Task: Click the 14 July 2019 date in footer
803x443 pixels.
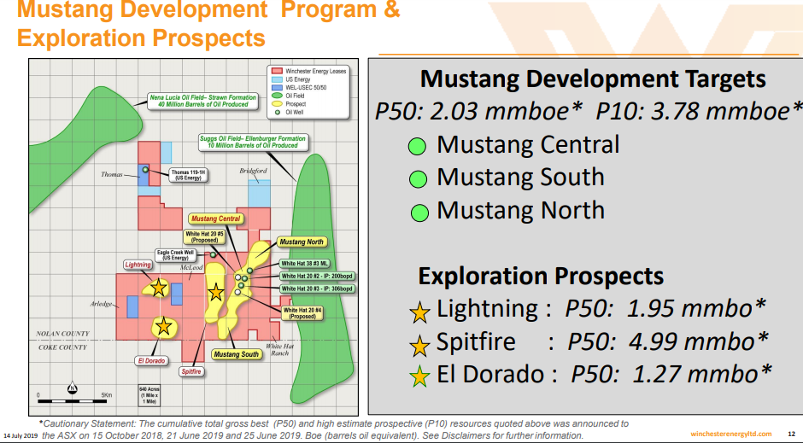Action: point(21,435)
